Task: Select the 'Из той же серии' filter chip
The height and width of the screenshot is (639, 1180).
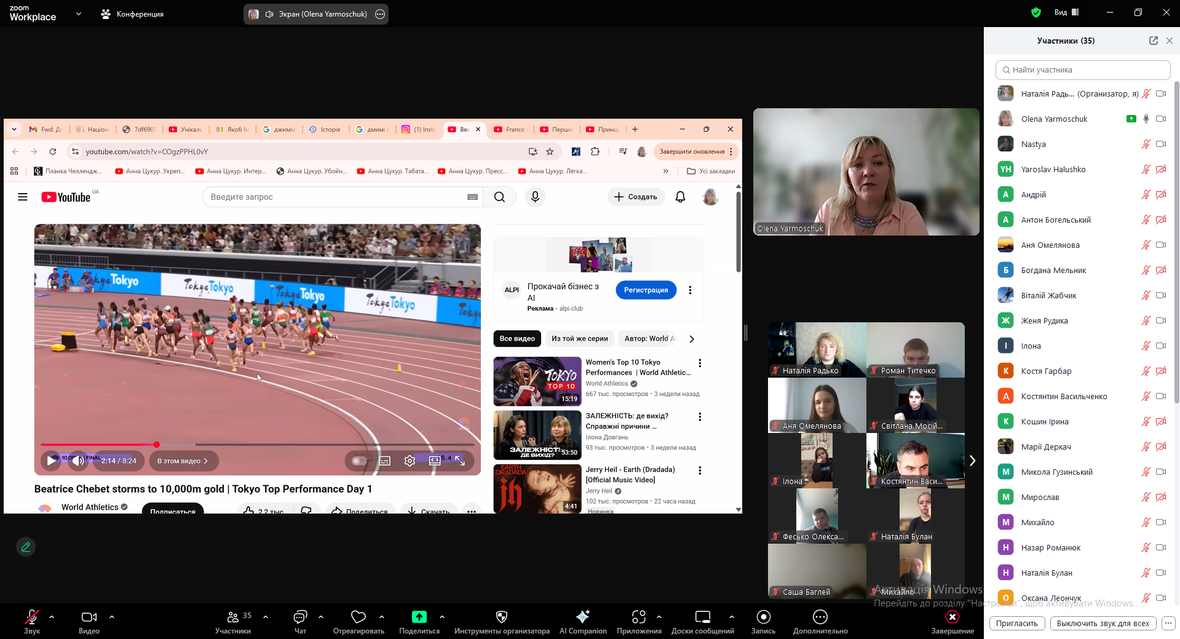Action: (579, 339)
